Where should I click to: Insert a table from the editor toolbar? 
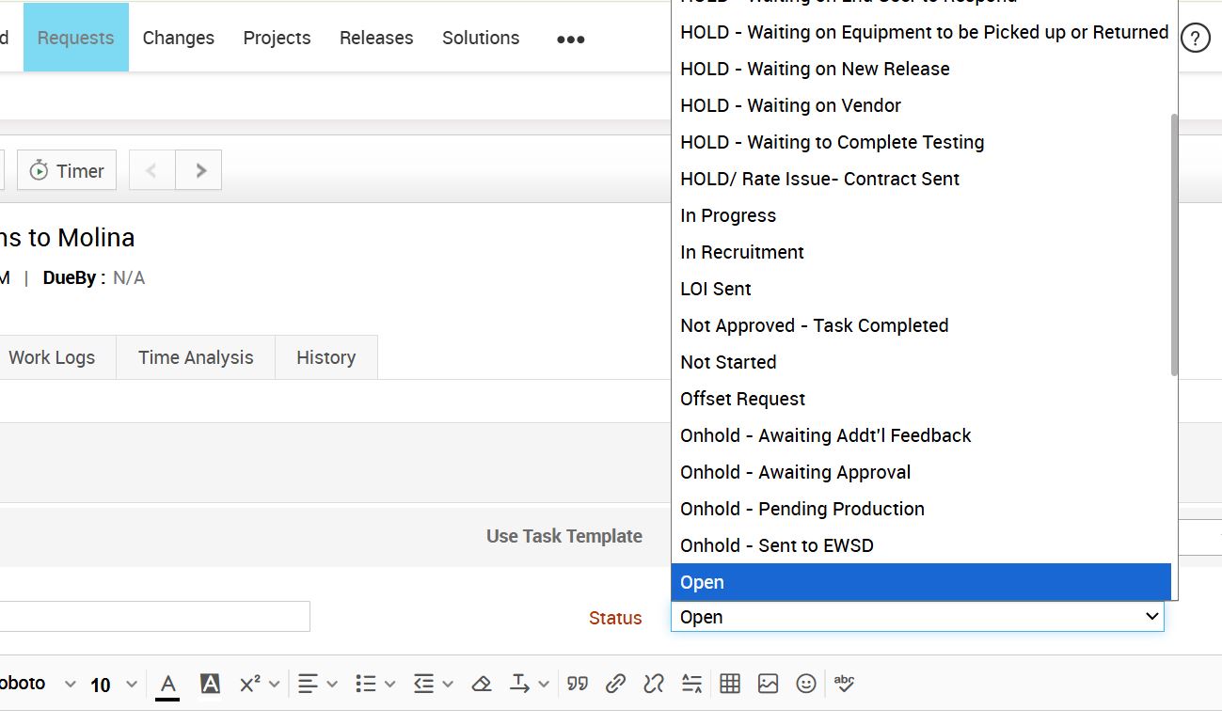tap(730, 685)
